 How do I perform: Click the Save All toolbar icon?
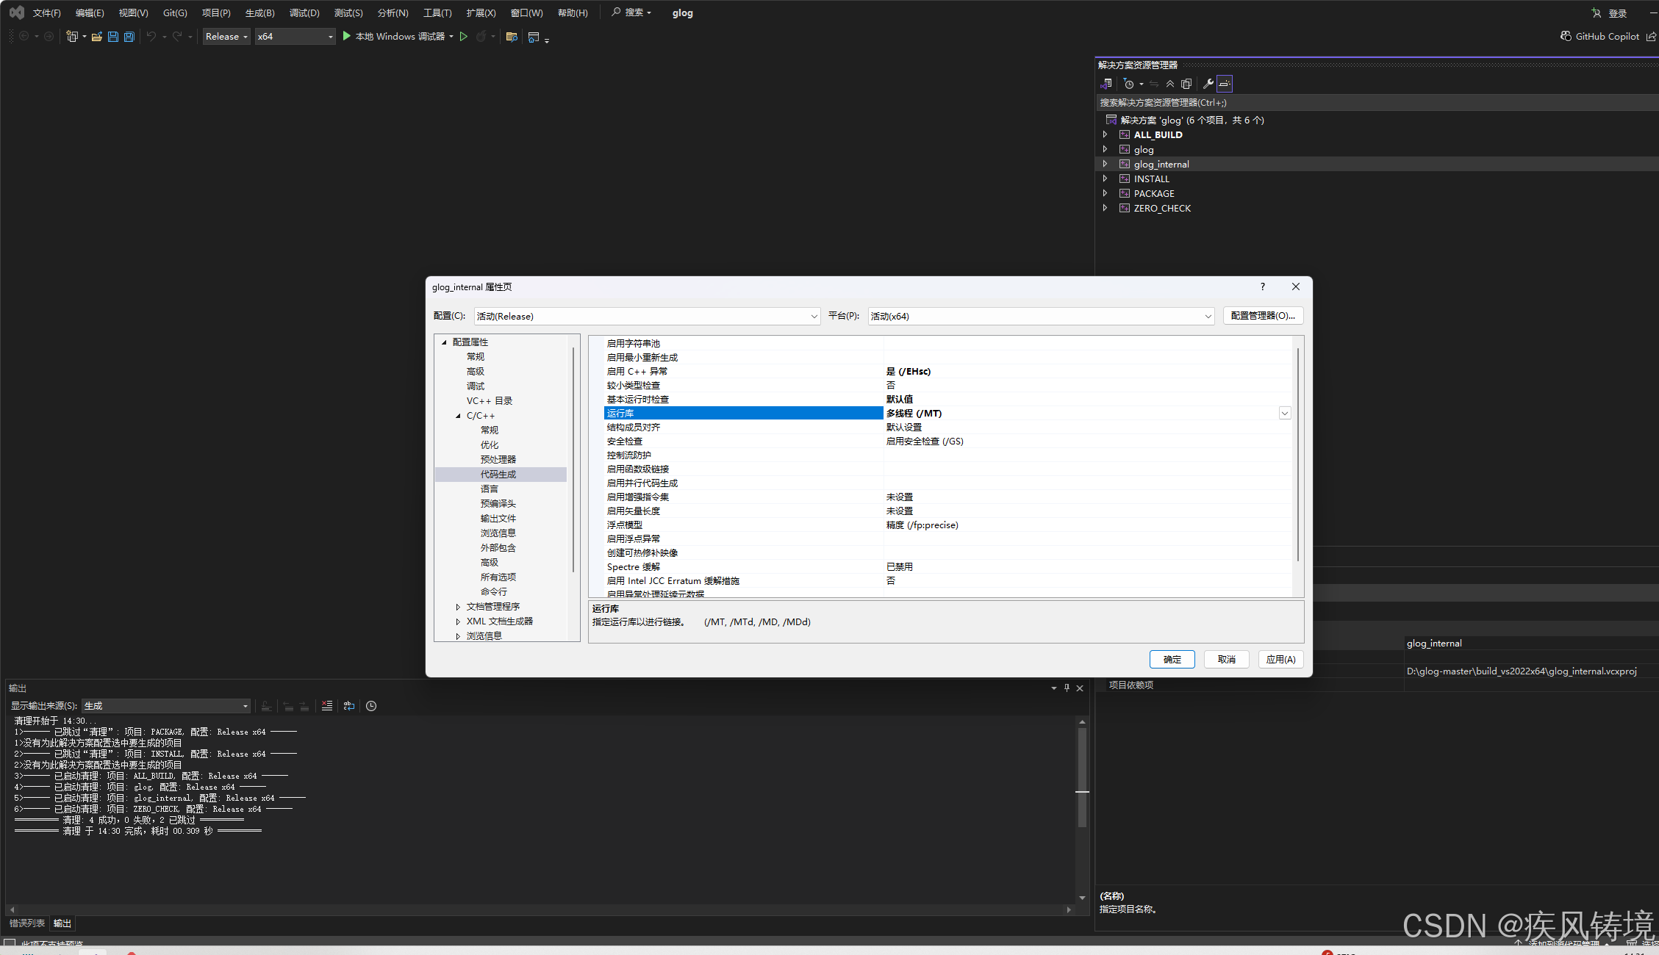129,37
